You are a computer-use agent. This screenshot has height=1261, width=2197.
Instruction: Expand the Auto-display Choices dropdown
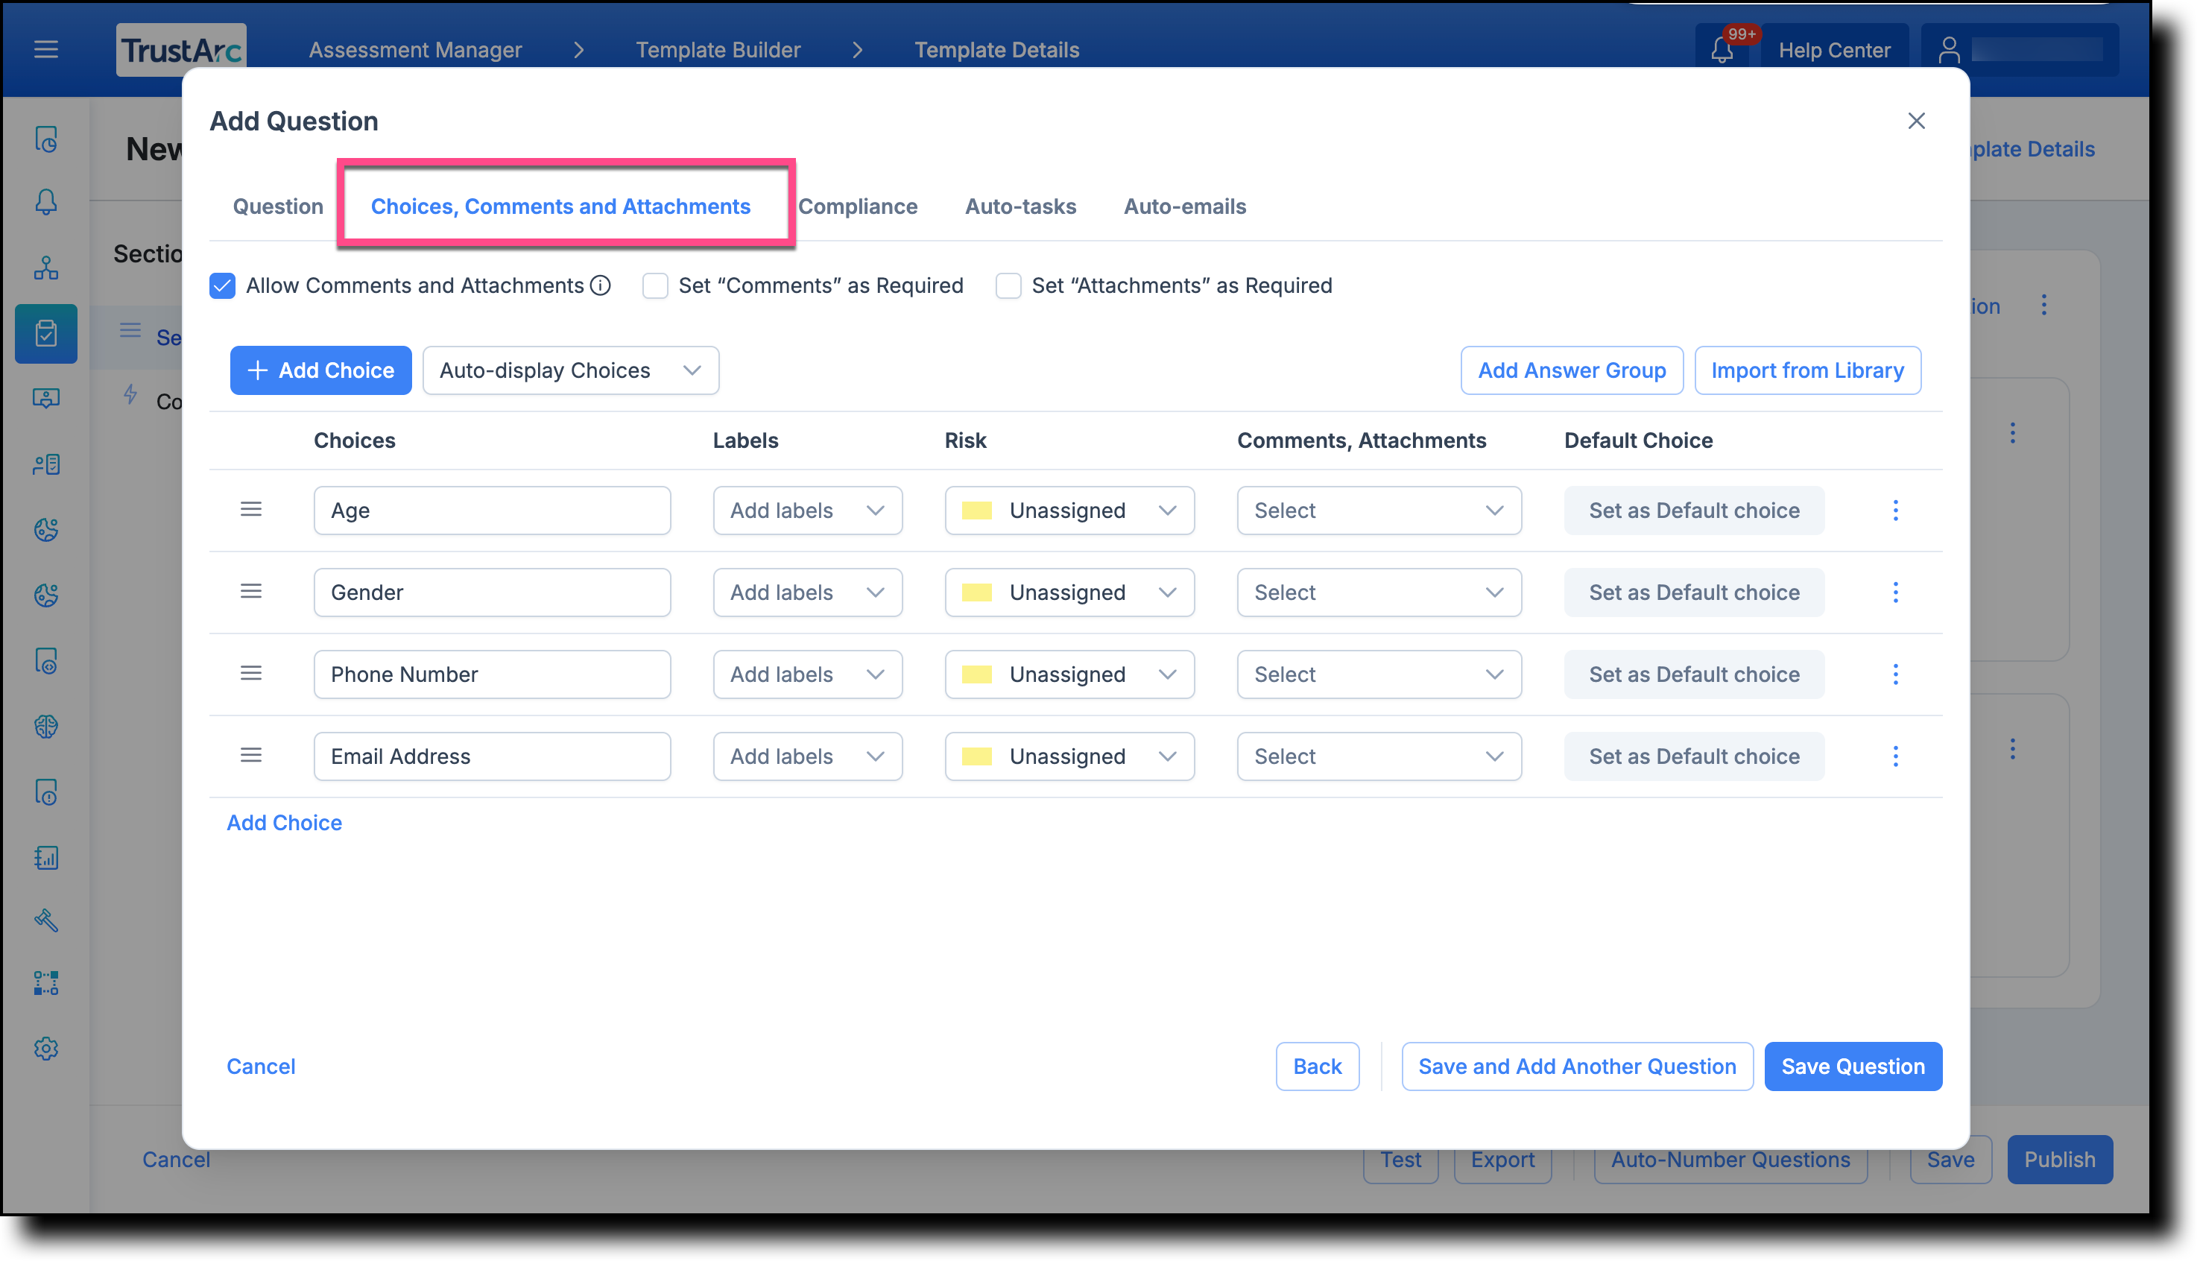tap(571, 370)
